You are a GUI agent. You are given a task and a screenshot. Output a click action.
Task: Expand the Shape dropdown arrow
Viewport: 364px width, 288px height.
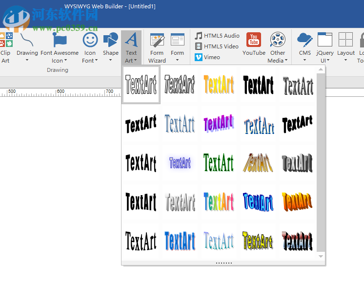[x=110, y=60]
